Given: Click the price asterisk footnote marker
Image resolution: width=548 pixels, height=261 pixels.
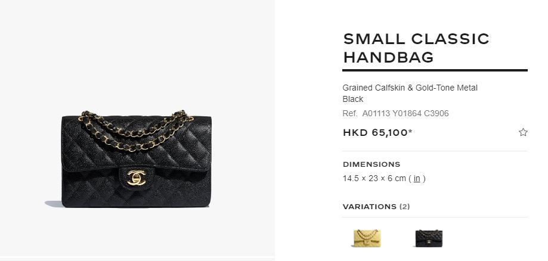Looking at the screenshot, I should click(410, 131).
